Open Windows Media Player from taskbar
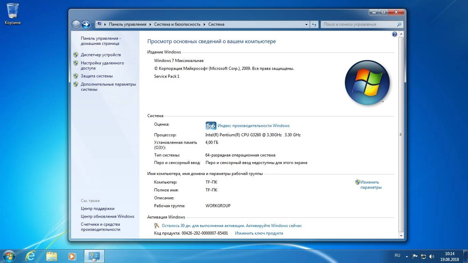This screenshot has width=468, height=263. (x=72, y=256)
